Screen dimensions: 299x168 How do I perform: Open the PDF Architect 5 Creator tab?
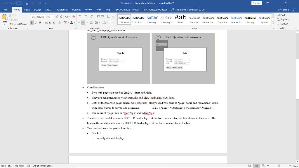(x=127, y=9)
